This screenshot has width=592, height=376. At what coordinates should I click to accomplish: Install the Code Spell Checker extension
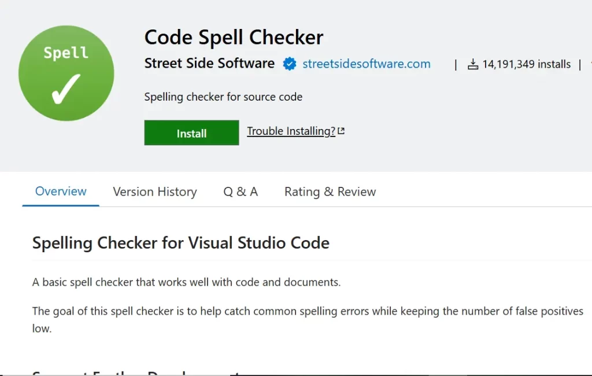click(x=191, y=132)
